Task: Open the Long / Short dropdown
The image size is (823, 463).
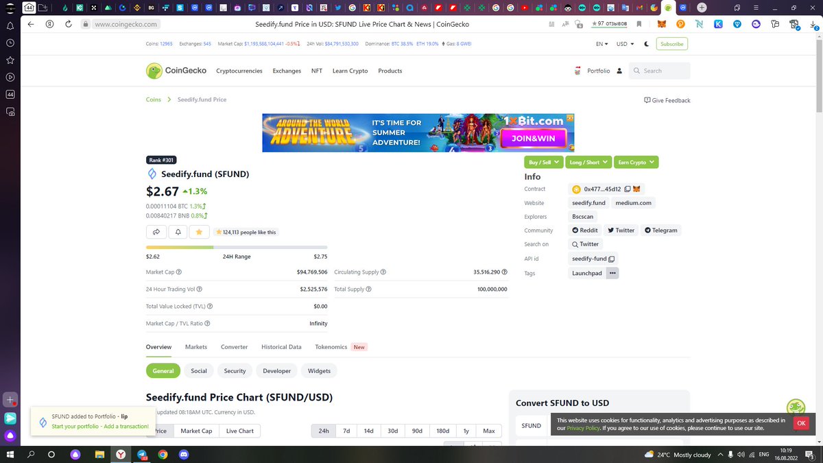Action: pyautogui.click(x=588, y=163)
